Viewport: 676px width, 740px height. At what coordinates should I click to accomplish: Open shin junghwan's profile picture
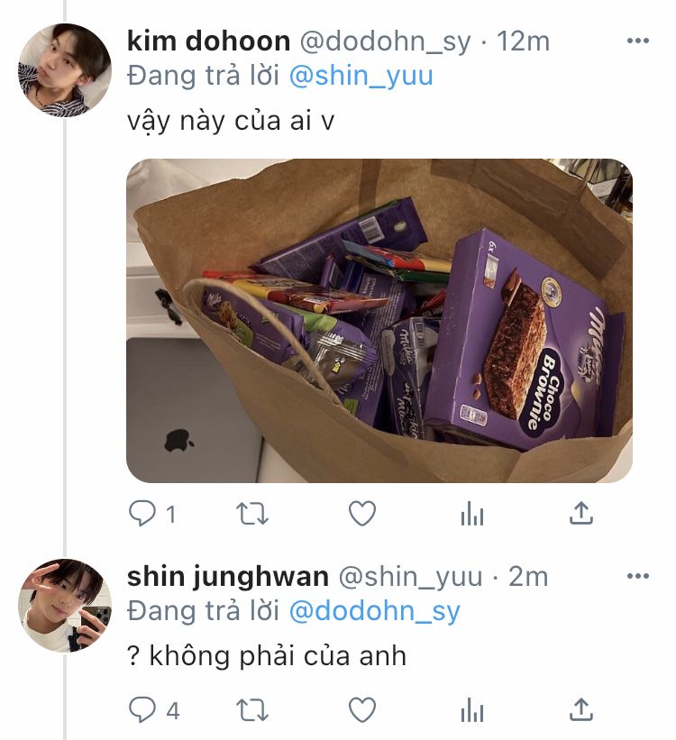coord(65,606)
